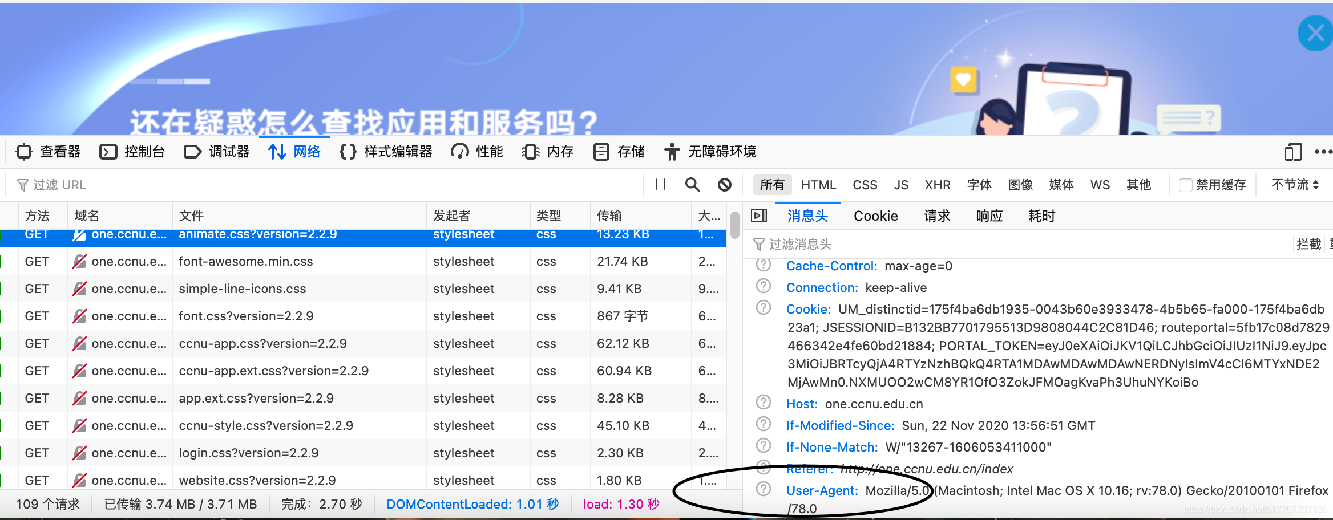Screen dimensions: 1333x520
Task: Select the ccnu-app.css?version=2.2.9 request
Action: point(363,344)
